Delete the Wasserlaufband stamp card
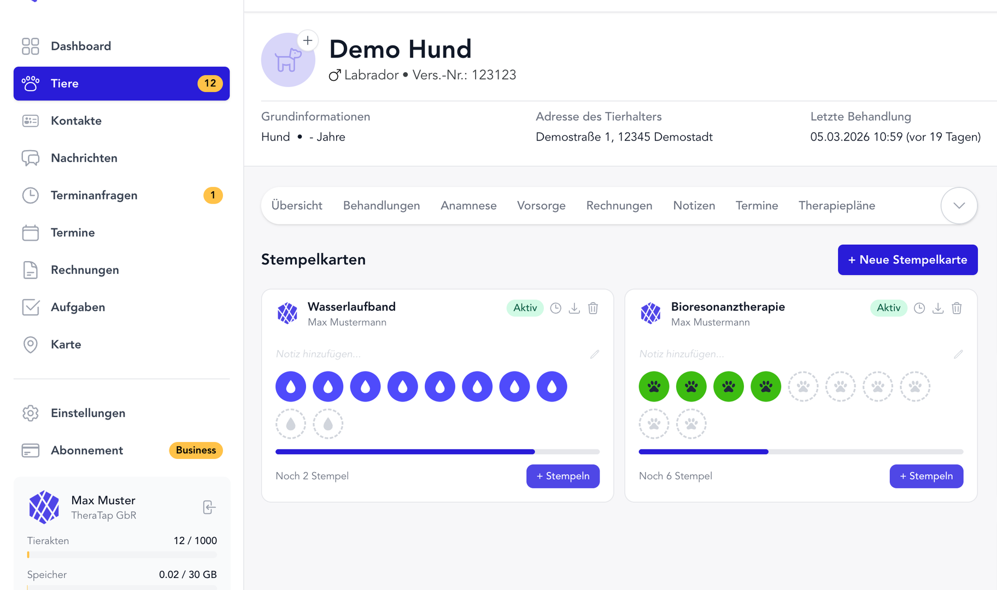The image size is (997, 590). coord(593,308)
